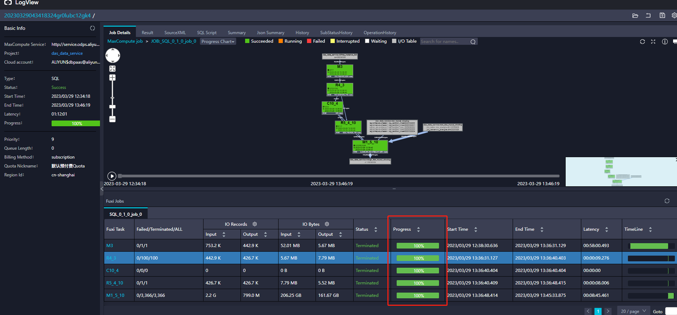Image resolution: width=677 pixels, height=315 pixels.
Task: Open the M1_5_10 Fuxi task link
Action: pos(115,295)
